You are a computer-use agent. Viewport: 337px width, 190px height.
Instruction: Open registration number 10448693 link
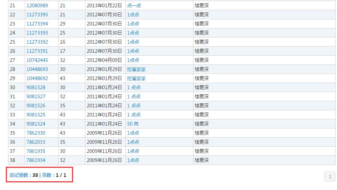37,69
